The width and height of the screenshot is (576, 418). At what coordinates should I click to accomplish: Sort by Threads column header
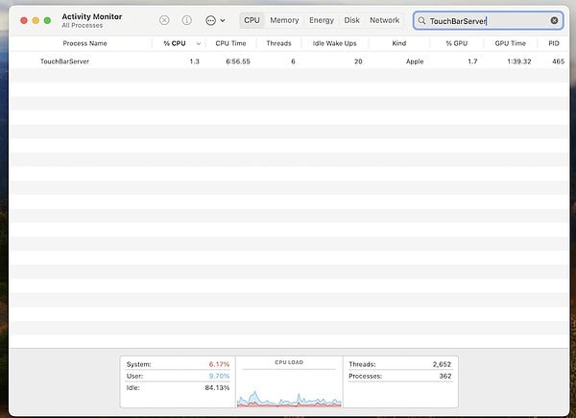(278, 43)
